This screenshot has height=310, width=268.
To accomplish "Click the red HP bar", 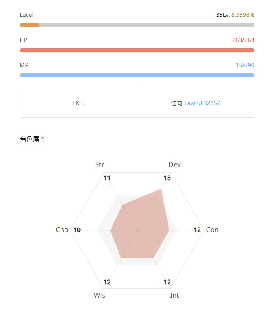I will coord(137,50).
